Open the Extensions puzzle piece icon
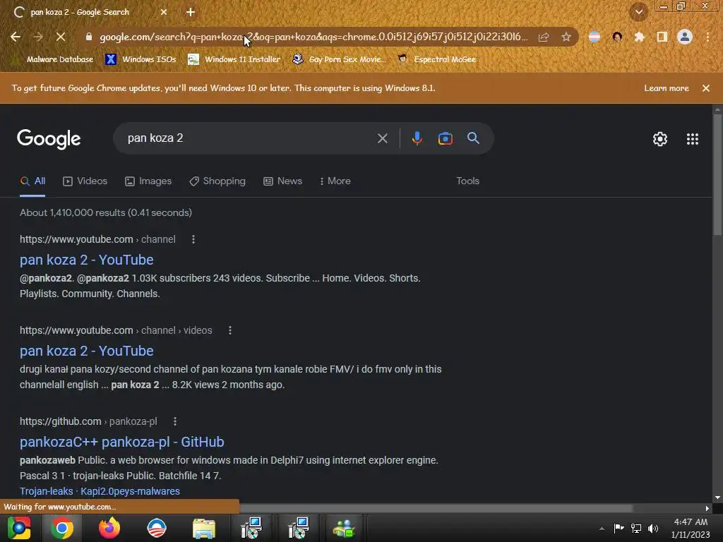Screen dimensions: 723x542 coord(639,37)
